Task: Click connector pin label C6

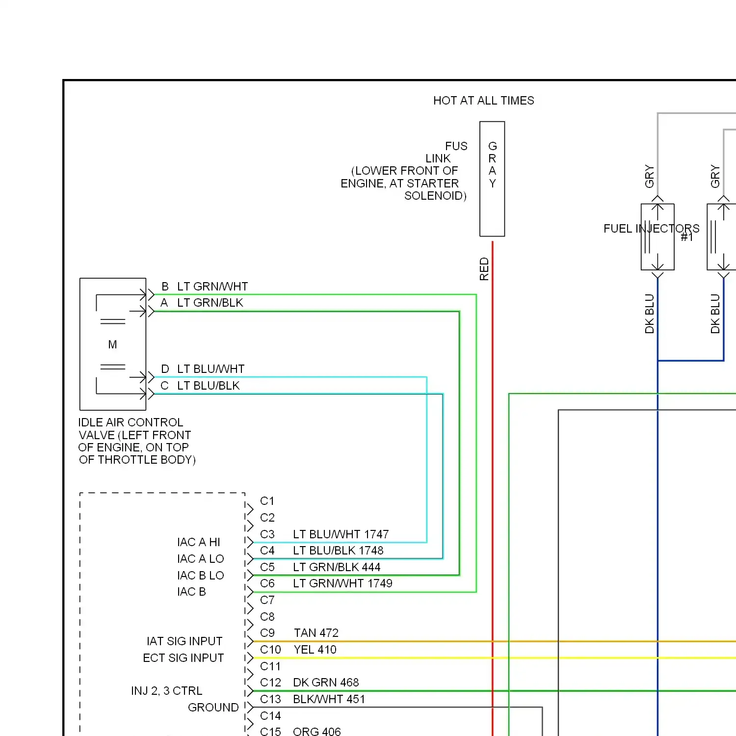Action: click(267, 583)
